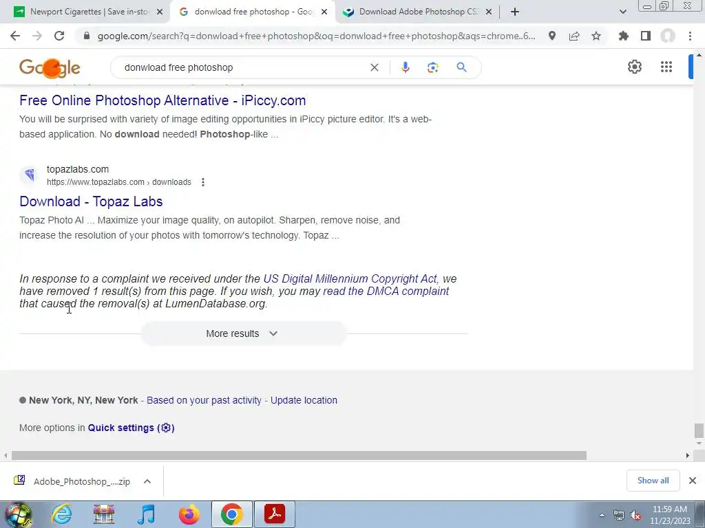Open location permission icon in address bar
This screenshot has height=528, width=705.
[552, 36]
